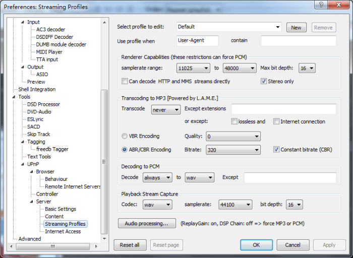The width and height of the screenshot is (353, 258).
Task: Click the New profile button
Action: coord(297,27)
